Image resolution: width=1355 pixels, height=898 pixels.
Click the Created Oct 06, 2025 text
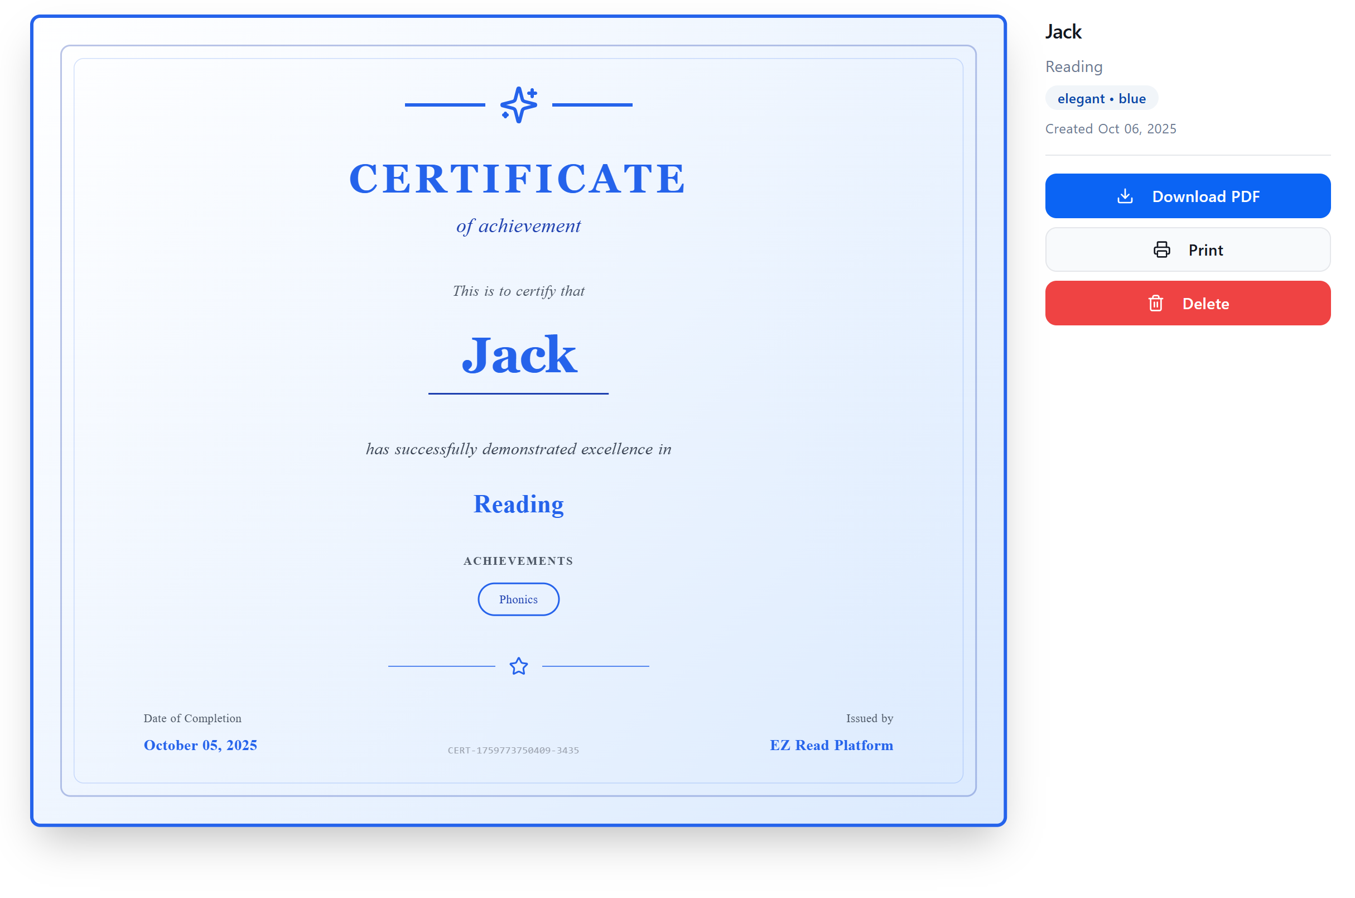pos(1110,129)
